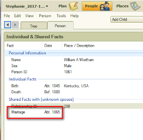Open the Tools menu
This screenshot has width=143, height=140.
click(61, 16)
